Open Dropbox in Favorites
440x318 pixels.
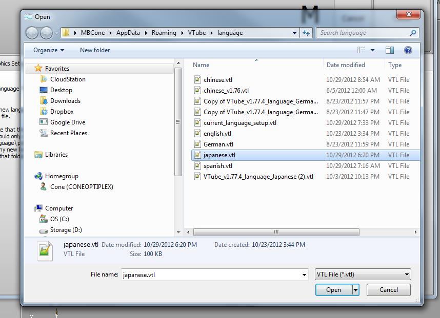62,112
